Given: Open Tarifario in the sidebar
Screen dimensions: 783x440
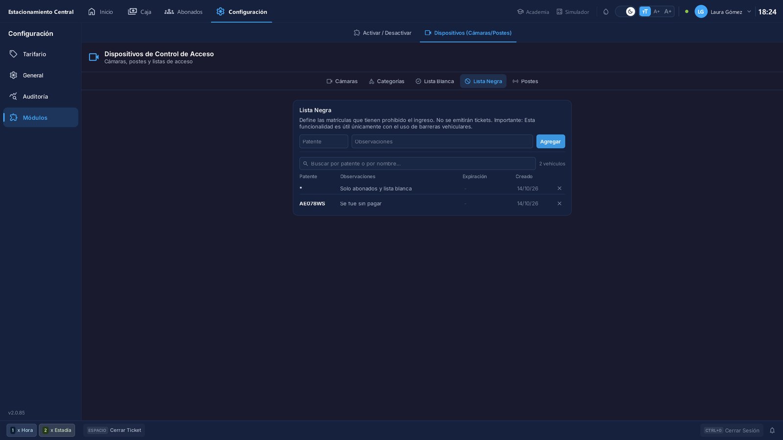Looking at the screenshot, I should pyautogui.click(x=41, y=54).
